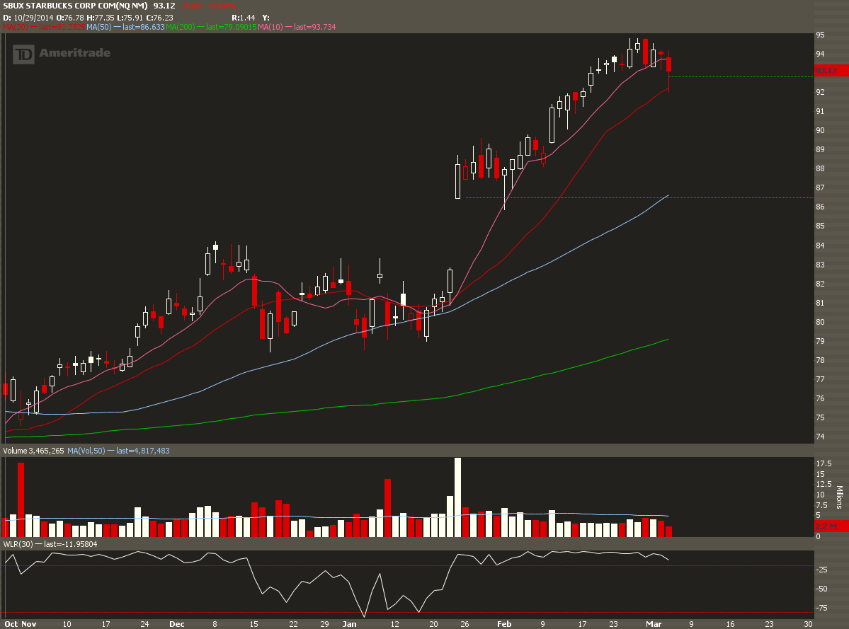Click the last=93.734 value
The image size is (849, 629).
[314, 27]
